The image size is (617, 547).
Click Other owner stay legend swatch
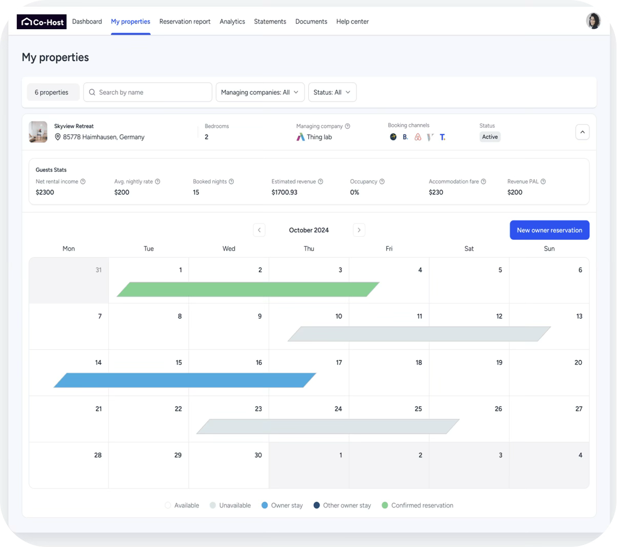click(x=316, y=505)
